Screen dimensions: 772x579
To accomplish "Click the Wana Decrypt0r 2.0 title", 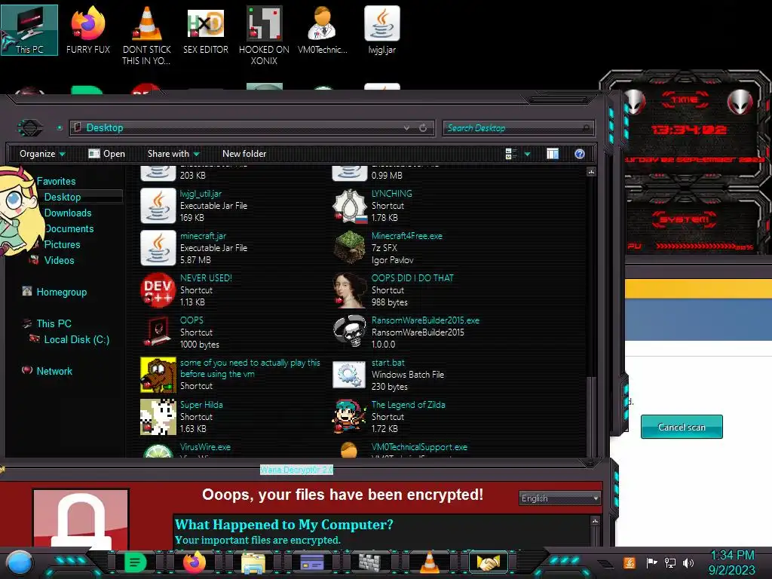I will click(296, 470).
